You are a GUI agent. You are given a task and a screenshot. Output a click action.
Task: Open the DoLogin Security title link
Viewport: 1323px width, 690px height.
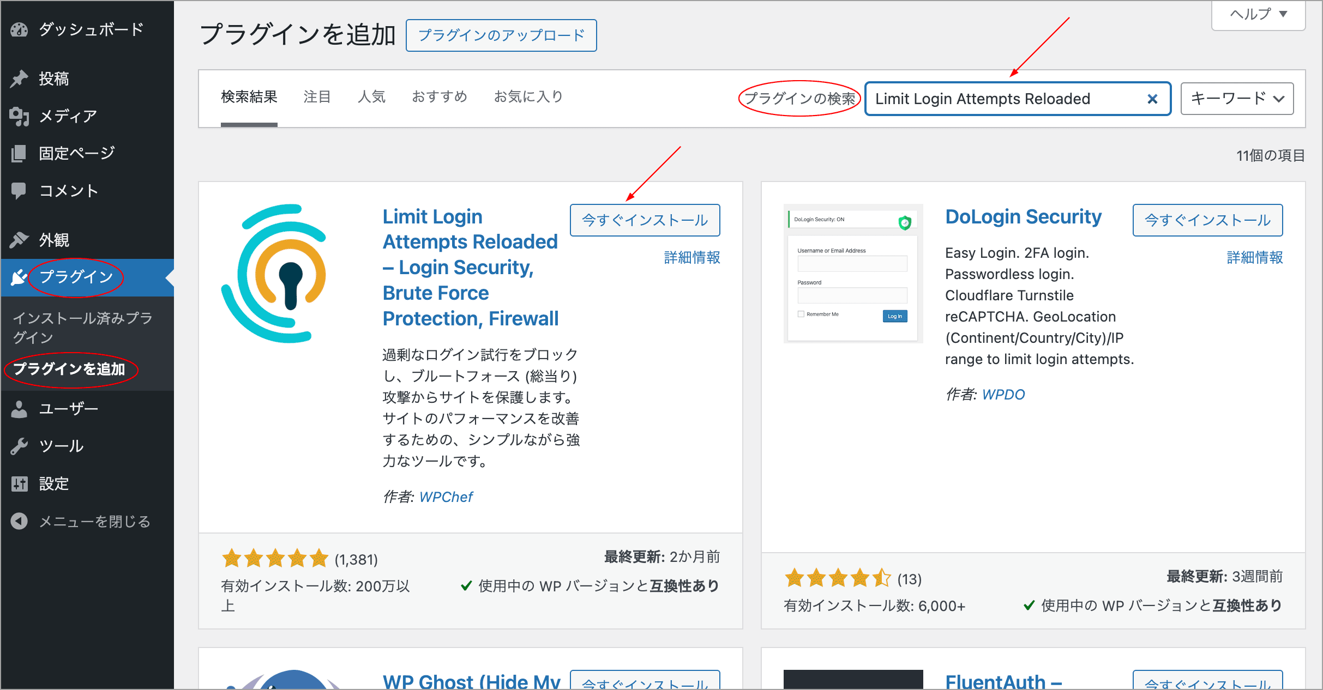point(1024,217)
